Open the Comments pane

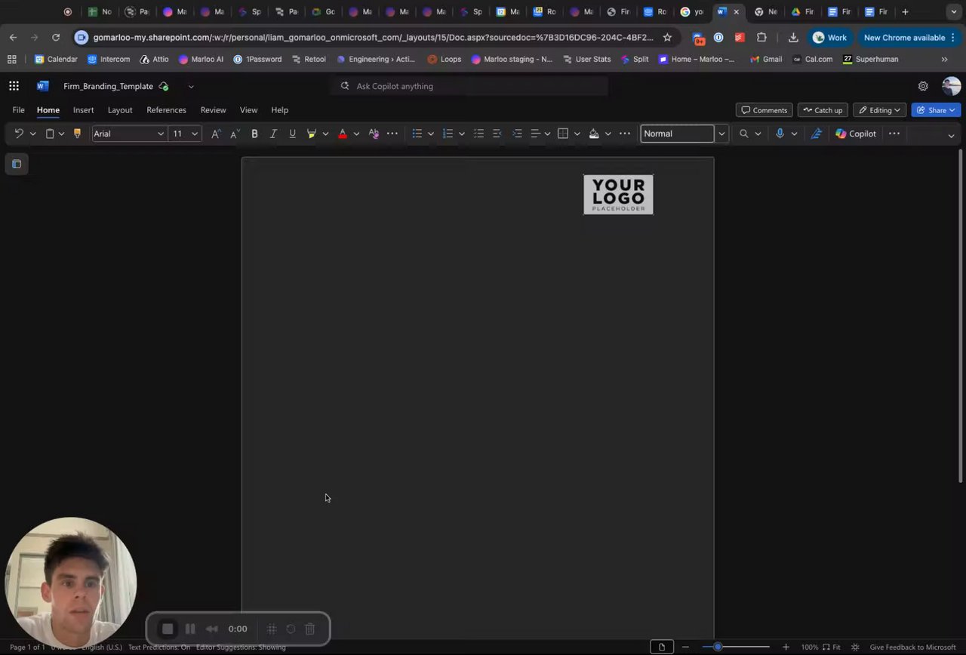764,110
